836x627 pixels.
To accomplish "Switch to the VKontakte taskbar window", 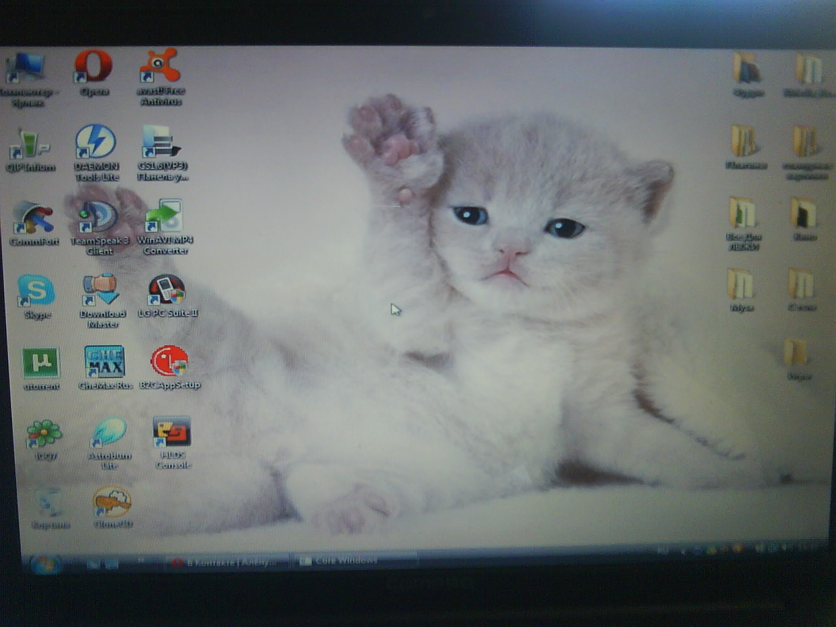I will pos(227,562).
